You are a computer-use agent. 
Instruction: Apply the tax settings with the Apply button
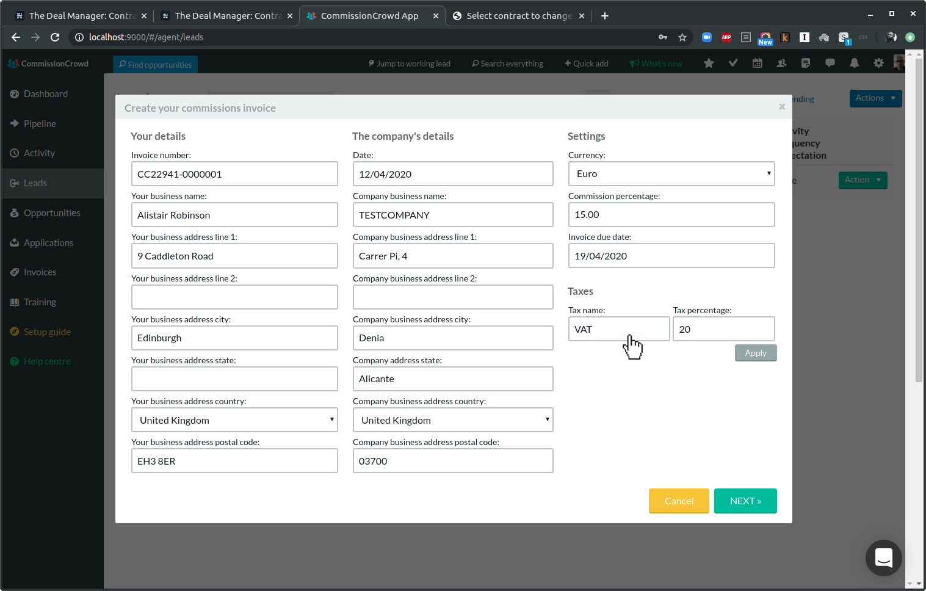point(755,353)
